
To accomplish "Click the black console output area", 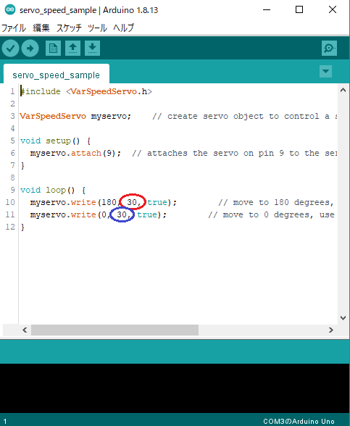I will (x=175, y=388).
